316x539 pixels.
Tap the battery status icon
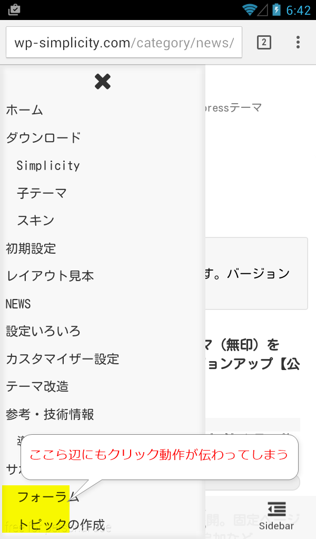(x=276, y=9)
